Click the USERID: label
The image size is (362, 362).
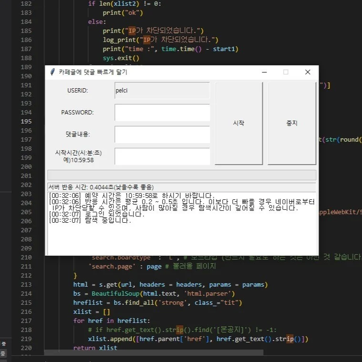pos(78,91)
